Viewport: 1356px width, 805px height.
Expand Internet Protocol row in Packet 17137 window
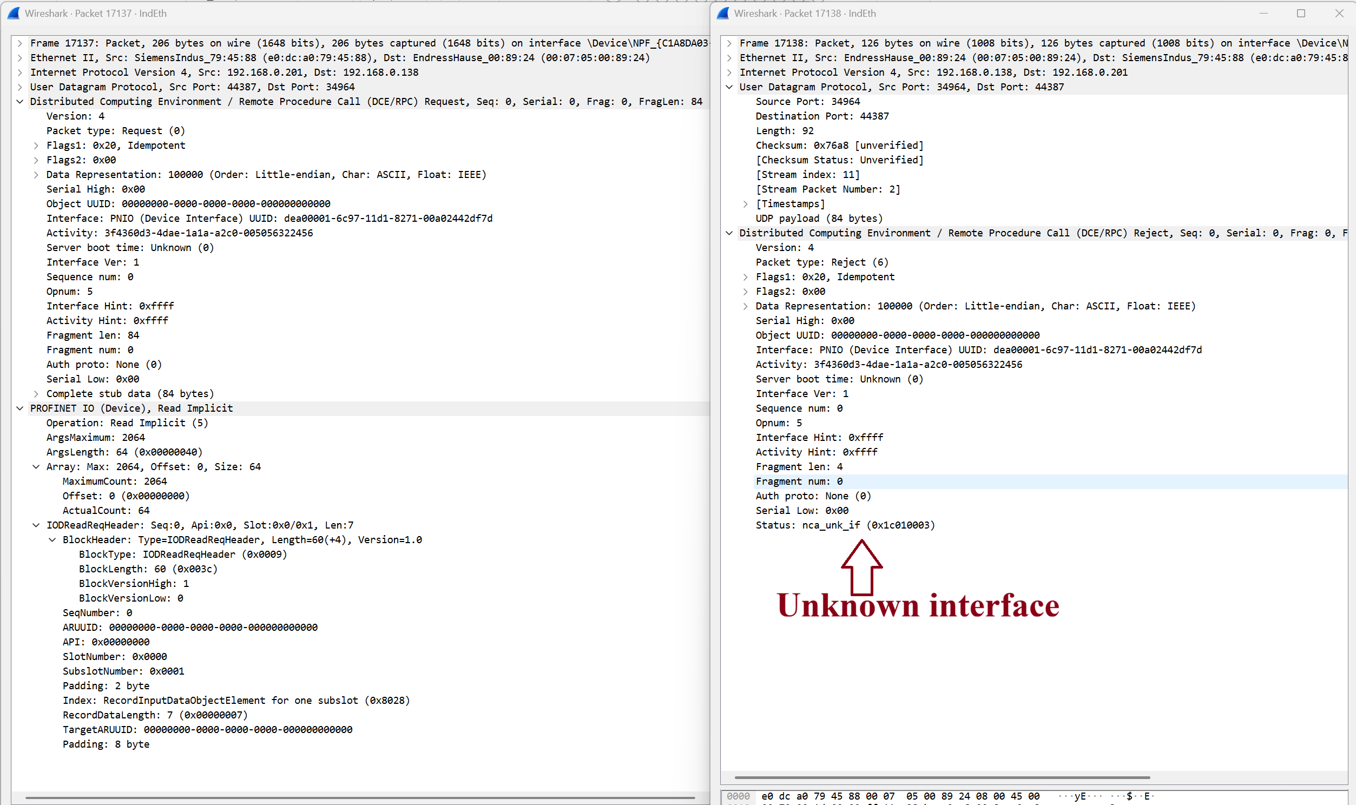point(19,72)
